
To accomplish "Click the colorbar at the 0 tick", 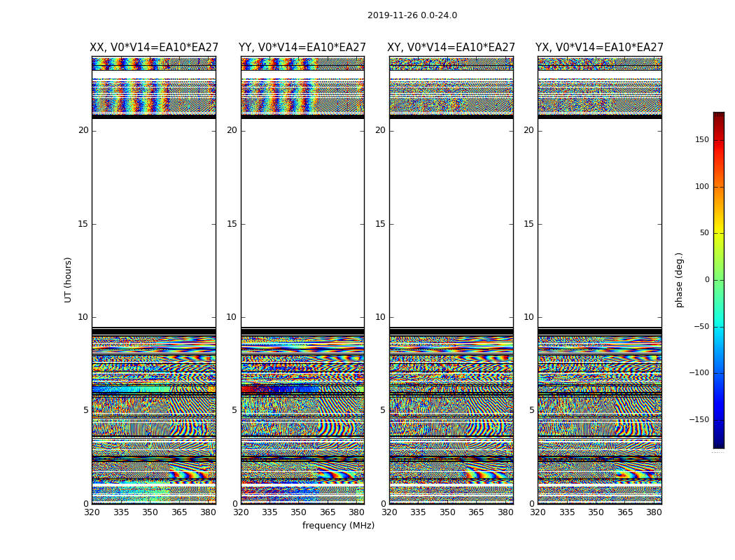I will pyautogui.click(x=718, y=280).
